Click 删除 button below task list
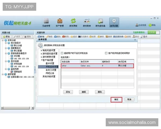 100,92
